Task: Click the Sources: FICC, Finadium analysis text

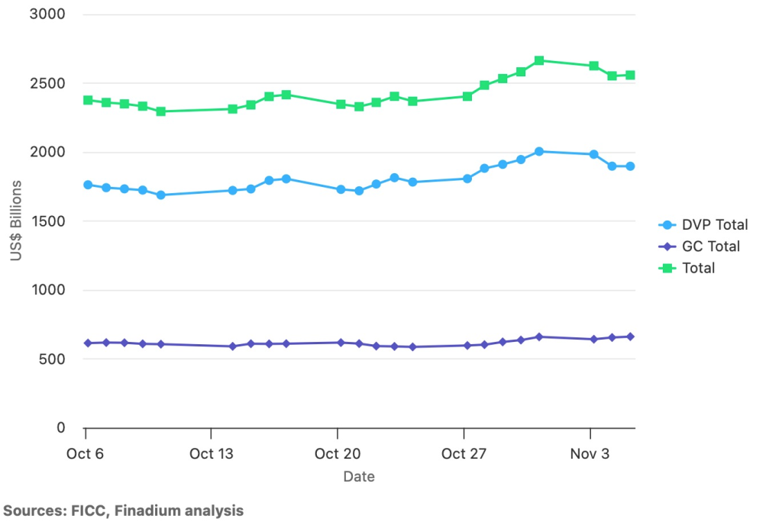Action: pos(124,510)
